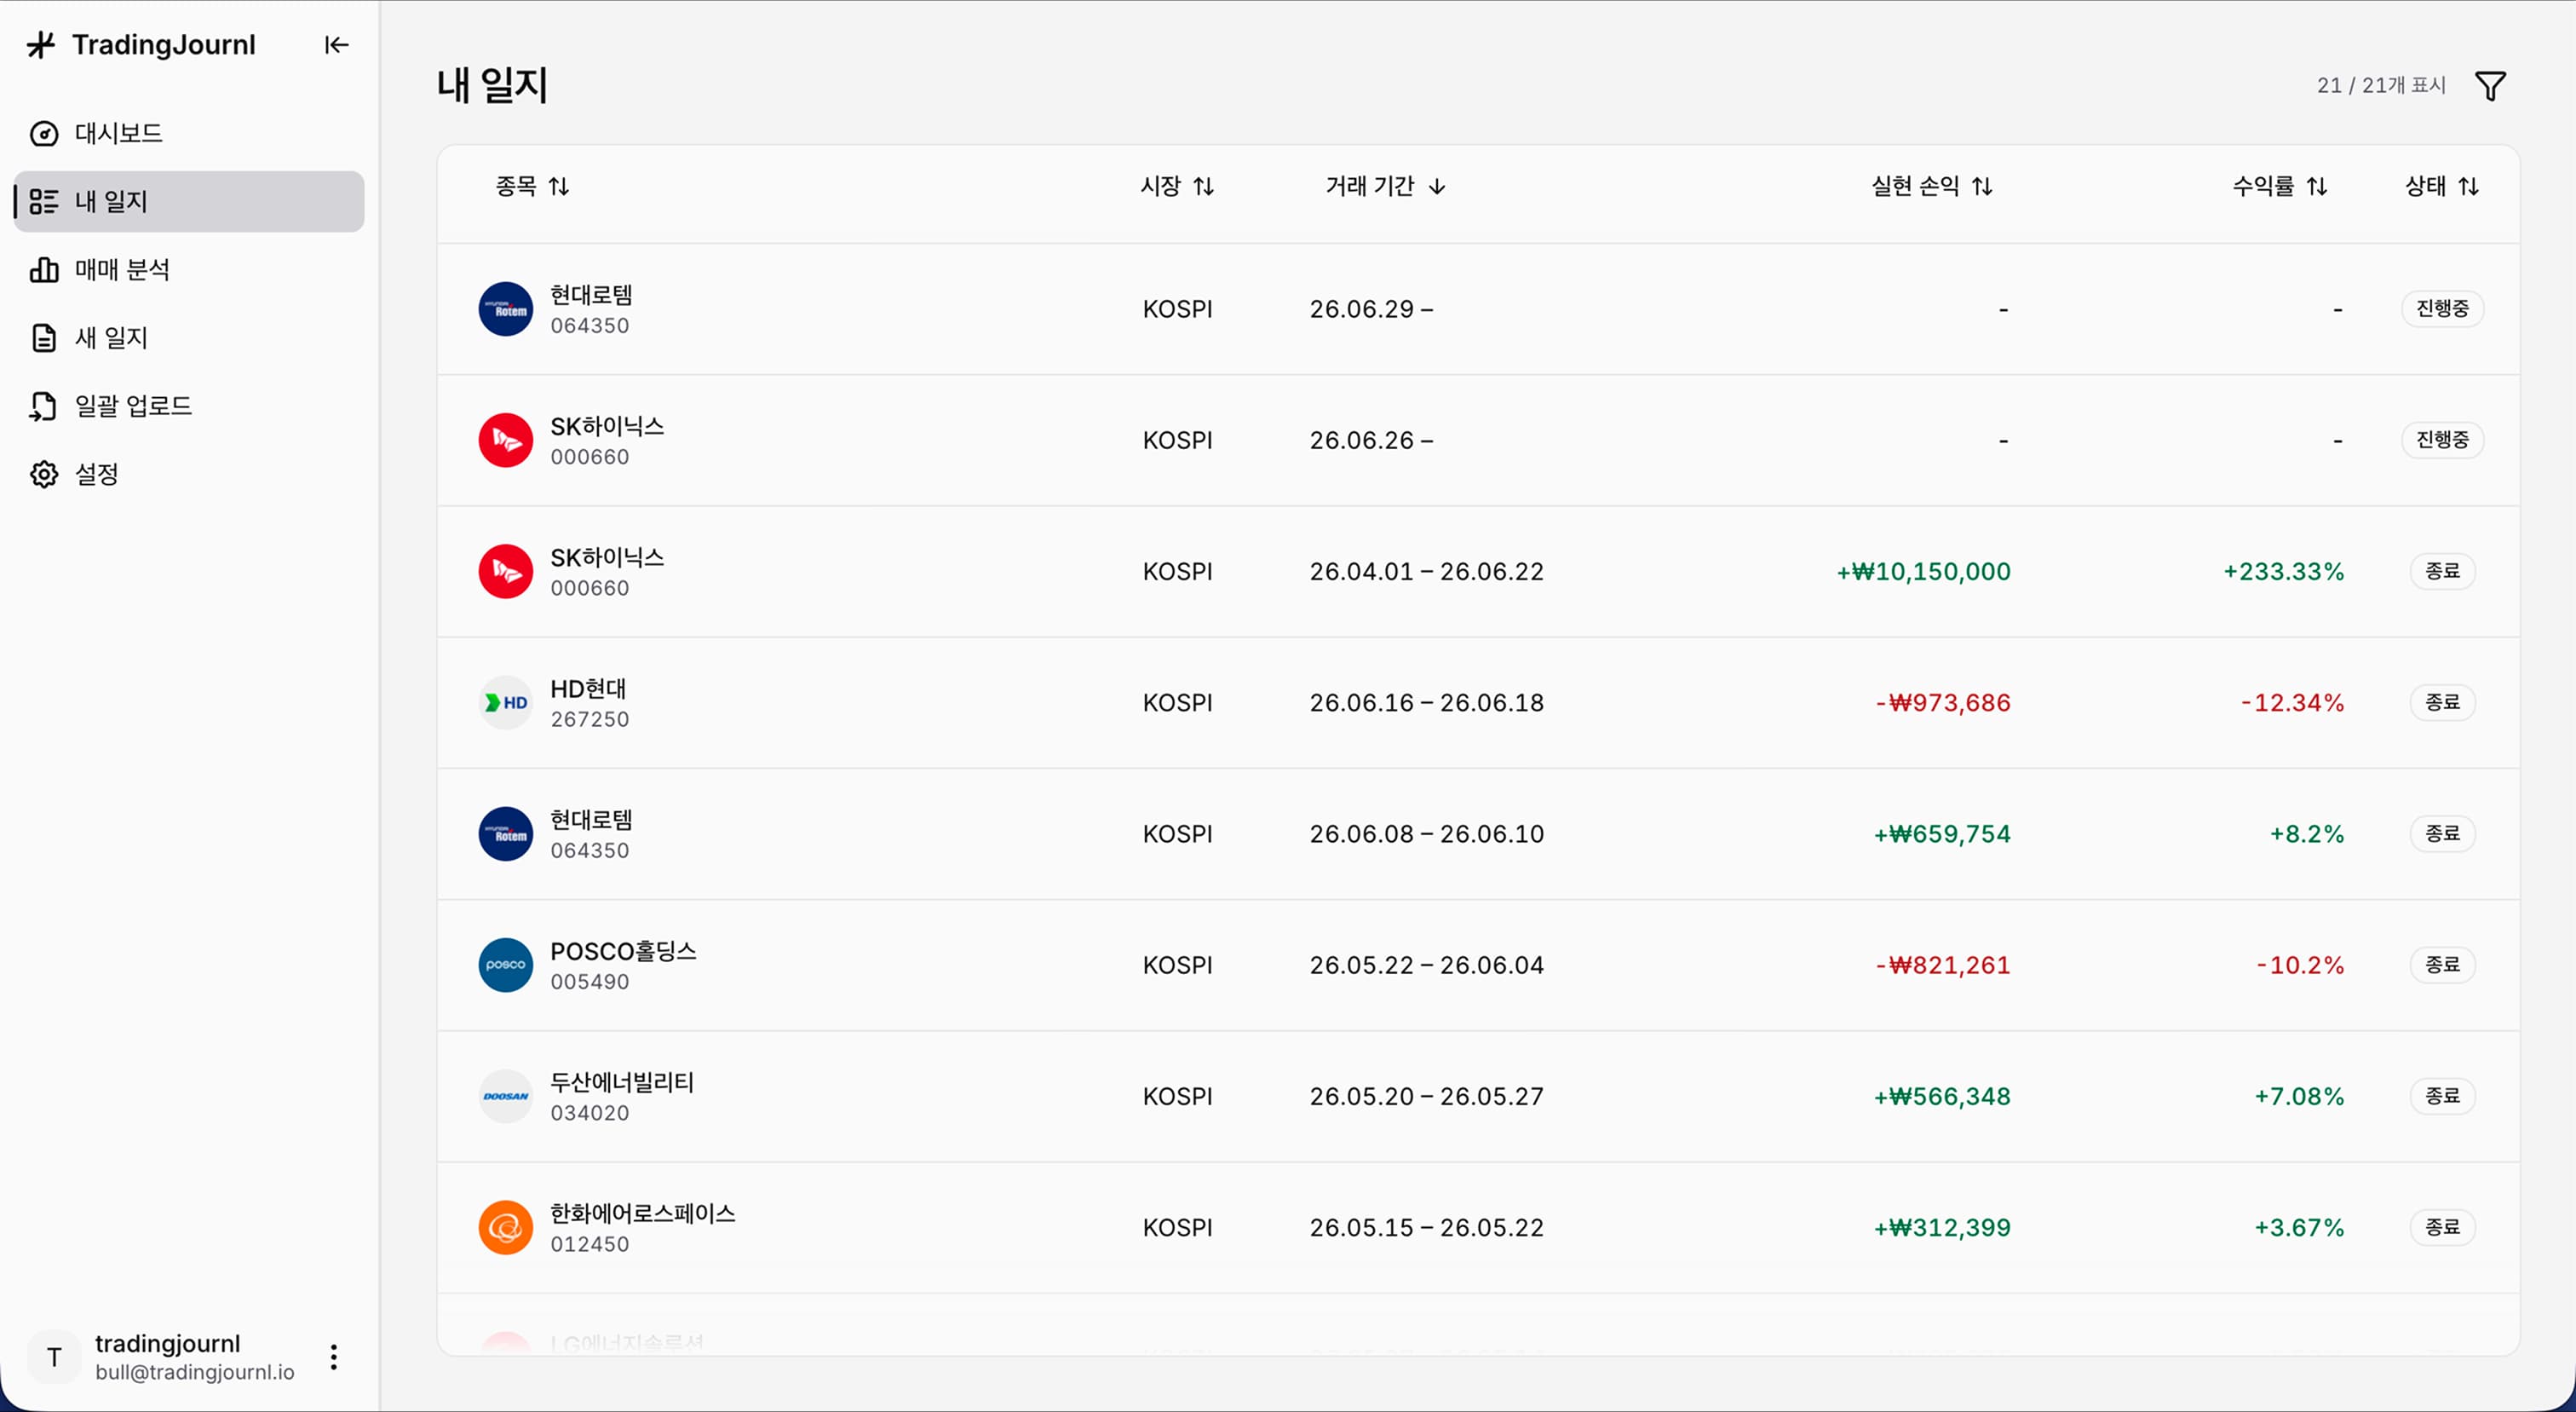Screen dimensions: 2576x1412
Task: Click the +7.08% return value
Action: tap(2299, 1096)
